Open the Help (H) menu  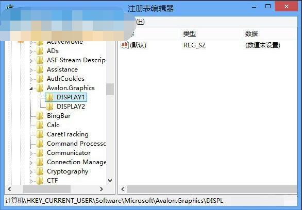tap(140, 21)
